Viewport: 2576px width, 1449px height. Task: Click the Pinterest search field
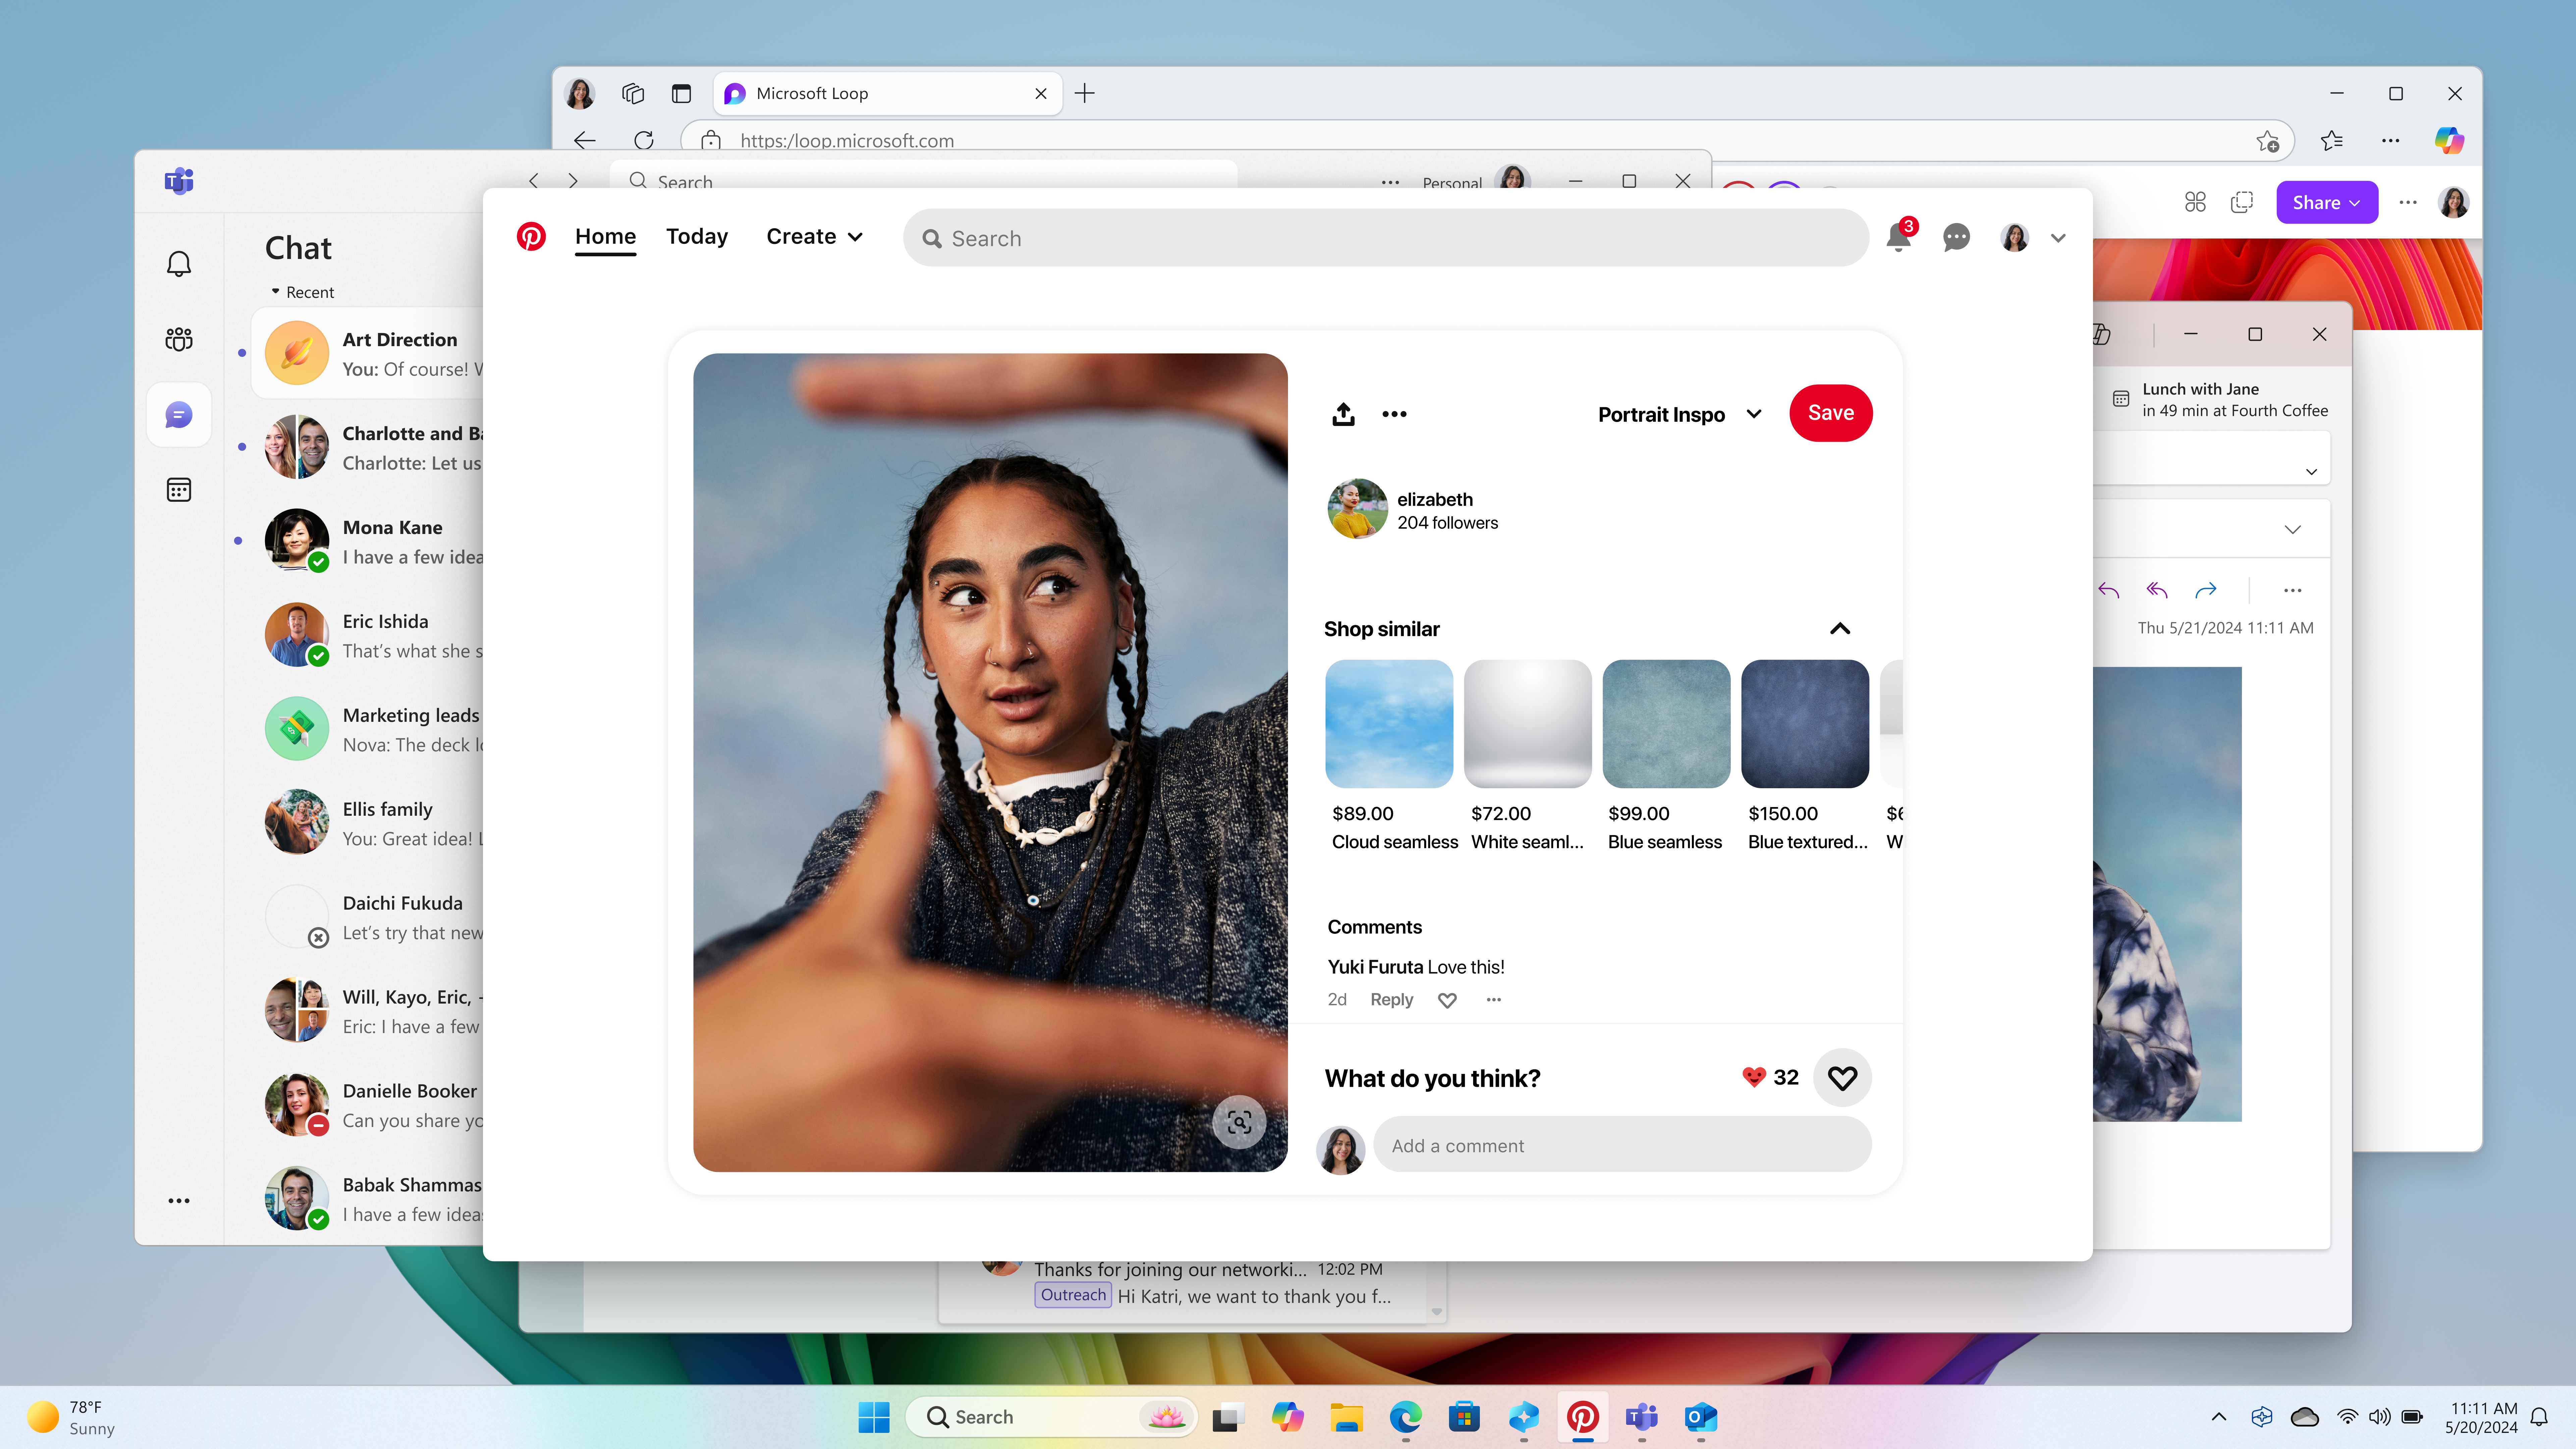[x=1386, y=238]
